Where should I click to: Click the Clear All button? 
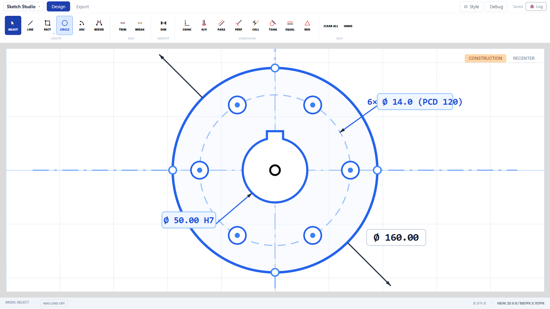(x=331, y=26)
